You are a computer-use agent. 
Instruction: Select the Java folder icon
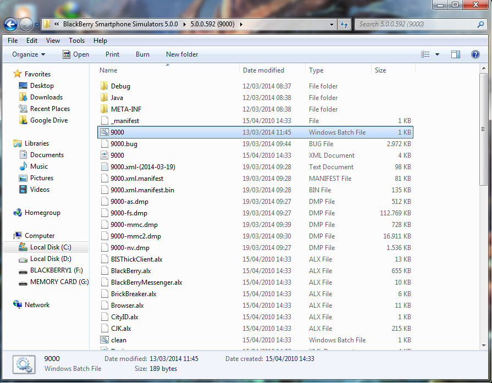tap(104, 98)
